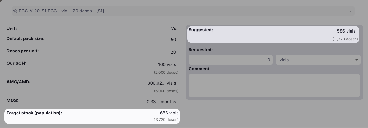
Task: Click the Requested quantity input field
Action: point(230,60)
